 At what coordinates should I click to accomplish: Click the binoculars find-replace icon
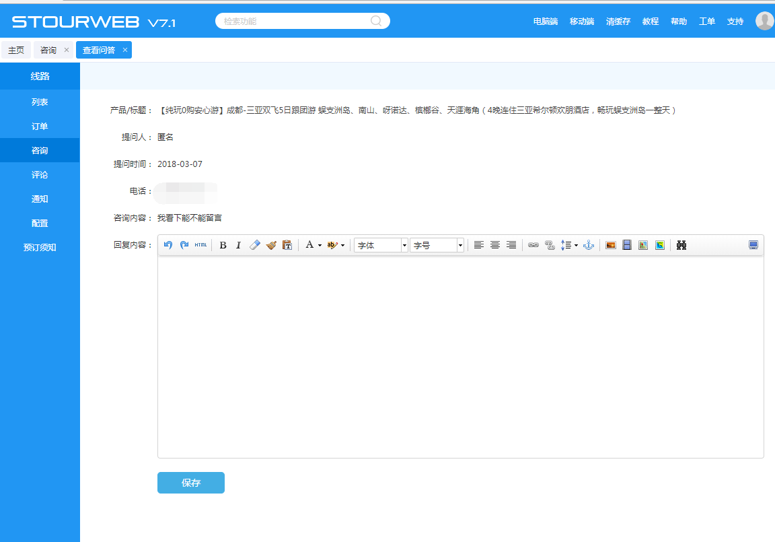point(681,245)
